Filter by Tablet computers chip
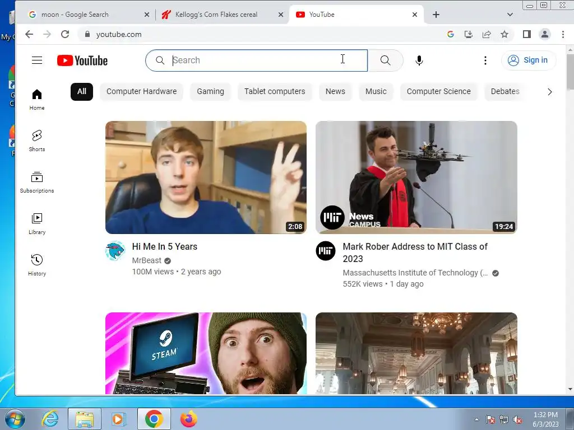Screen dimensions: 574x430 click(275, 91)
